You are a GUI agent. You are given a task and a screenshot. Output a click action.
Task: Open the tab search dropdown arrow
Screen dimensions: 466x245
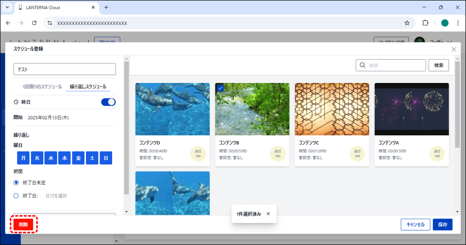[7, 7]
